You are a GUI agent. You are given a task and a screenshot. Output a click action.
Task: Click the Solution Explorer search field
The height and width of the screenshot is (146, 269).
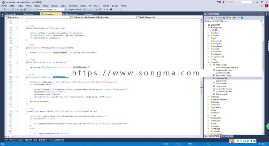click(x=234, y=21)
